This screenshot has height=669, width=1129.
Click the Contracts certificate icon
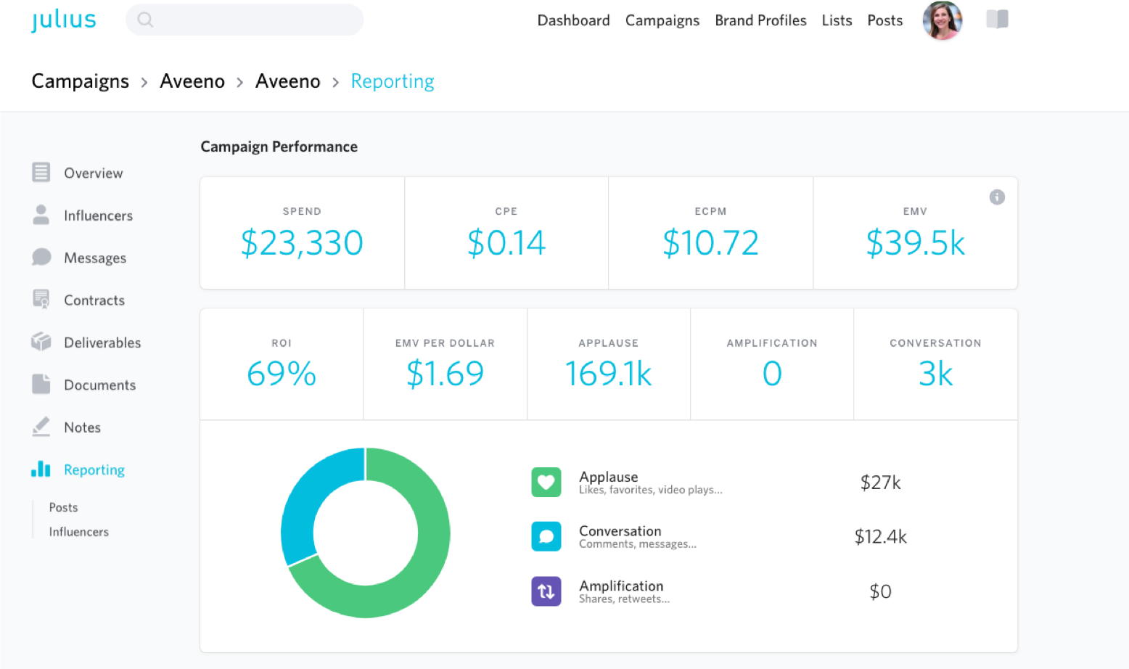tap(41, 299)
